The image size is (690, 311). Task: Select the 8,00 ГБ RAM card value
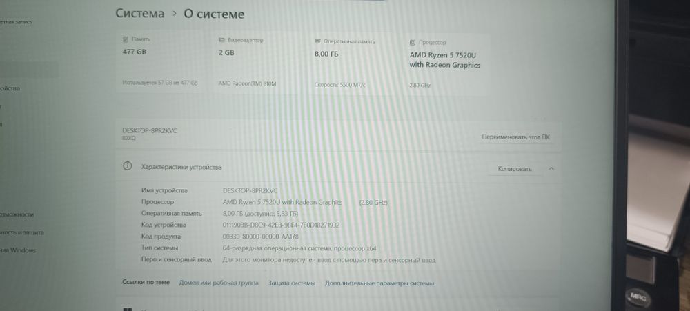pyautogui.click(x=326, y=54)
